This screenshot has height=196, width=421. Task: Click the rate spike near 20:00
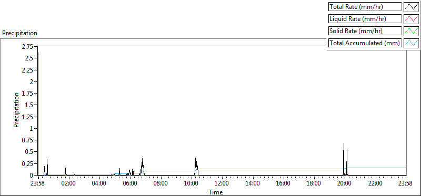click(344, 158)
